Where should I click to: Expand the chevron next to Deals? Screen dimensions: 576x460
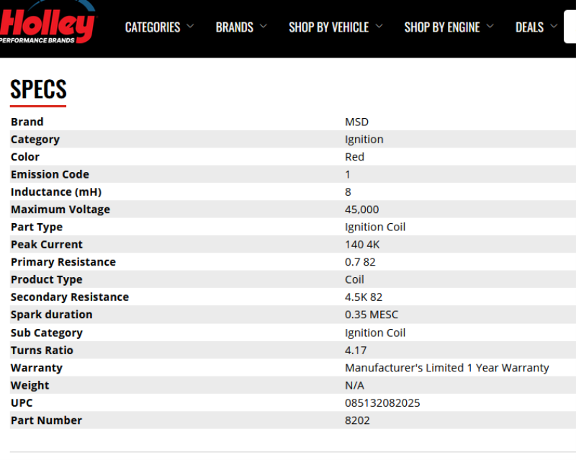[x=554, y=26]
